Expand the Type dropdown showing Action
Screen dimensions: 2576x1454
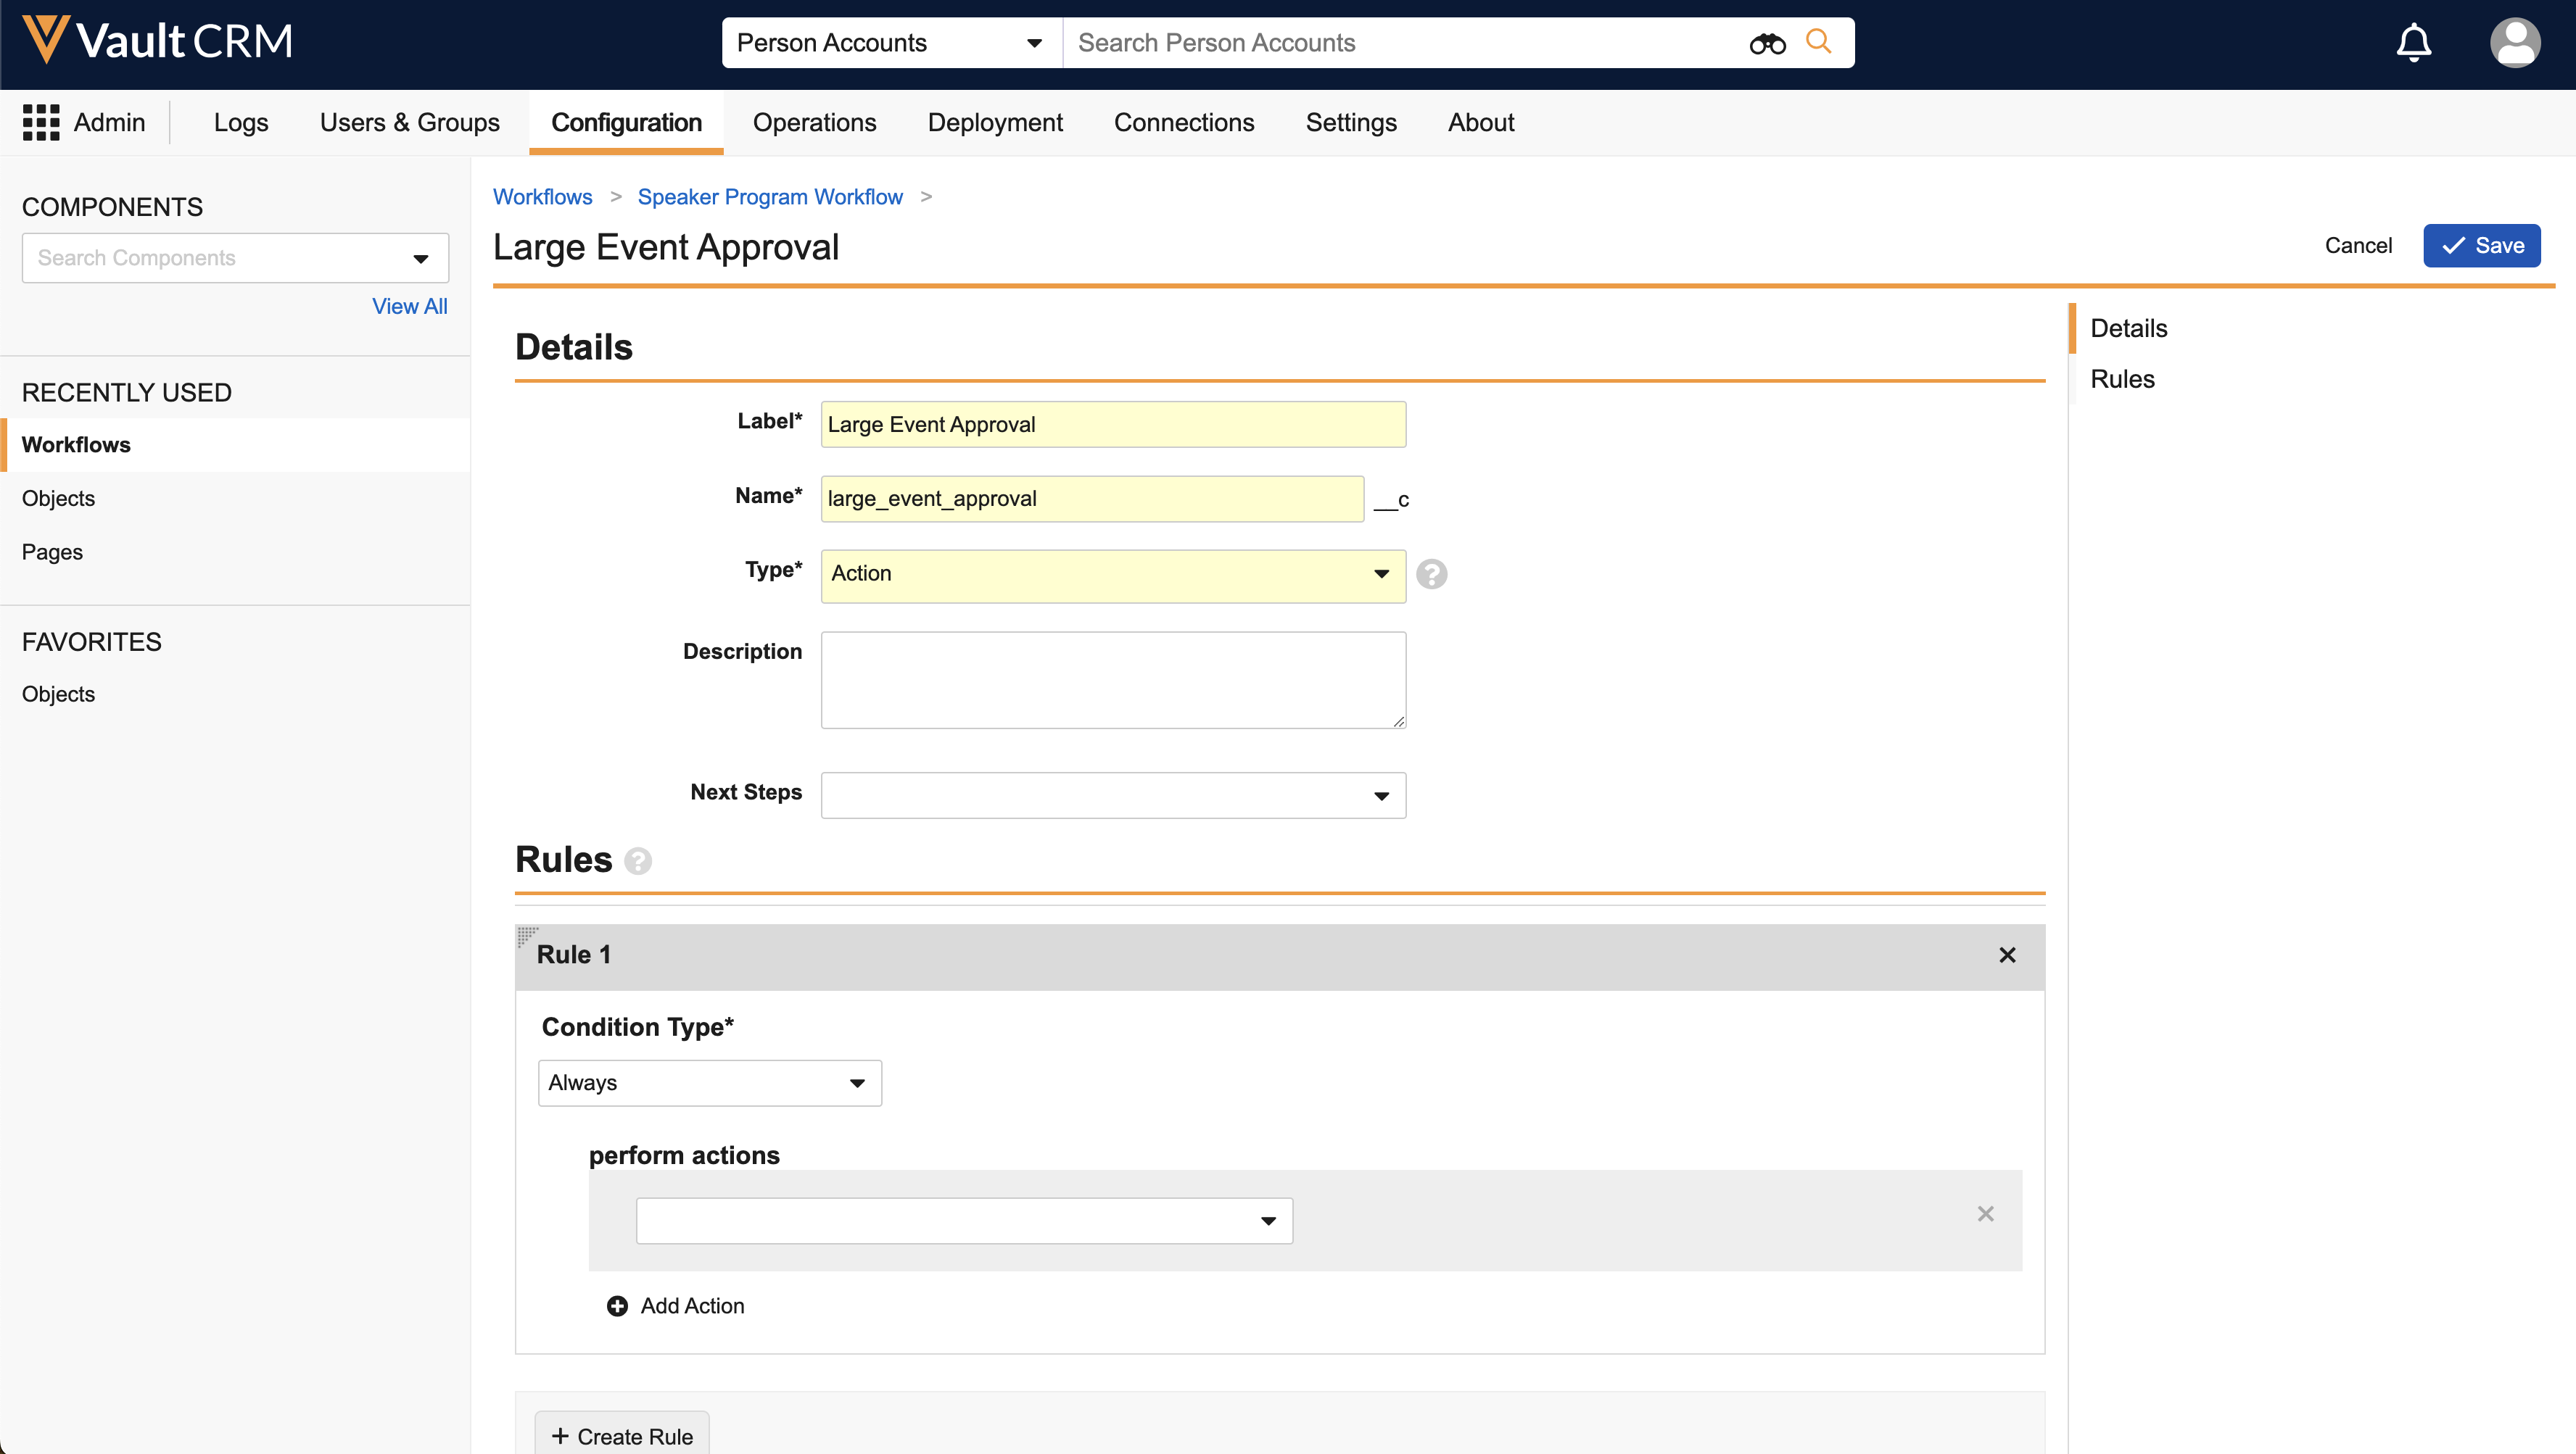(x=1112, y=575)
